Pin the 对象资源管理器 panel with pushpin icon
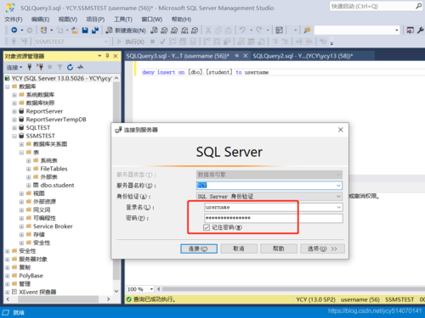 click(x=107, y=56)
